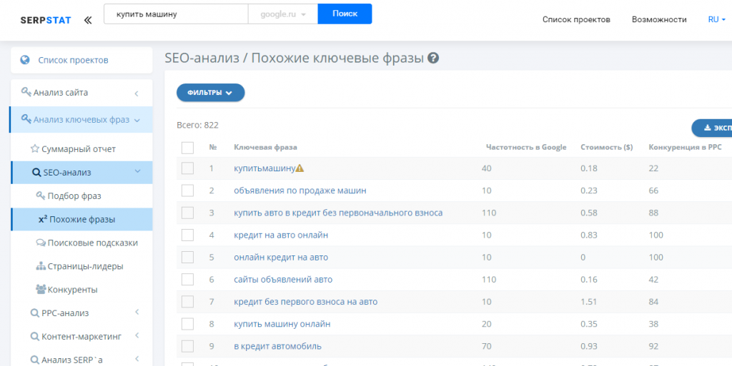Click star icon of Суммарный отчет
The height and width of the screenshot is (366, 732).
click(34, 149)
